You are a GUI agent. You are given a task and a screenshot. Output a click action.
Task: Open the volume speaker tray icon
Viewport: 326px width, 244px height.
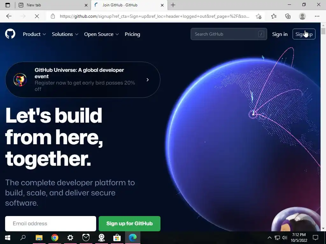point(285,238)
